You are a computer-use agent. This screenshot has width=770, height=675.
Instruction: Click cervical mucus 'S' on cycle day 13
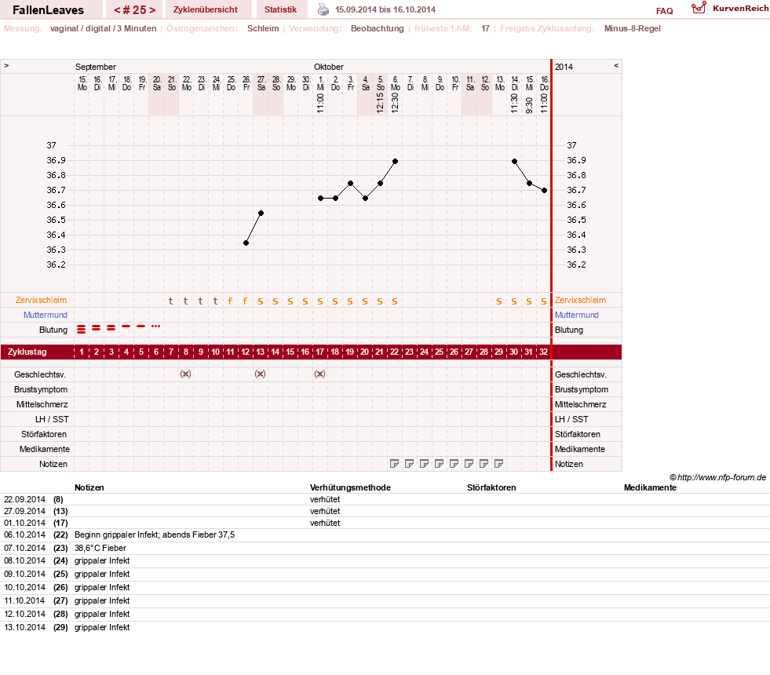pos(261,301)
